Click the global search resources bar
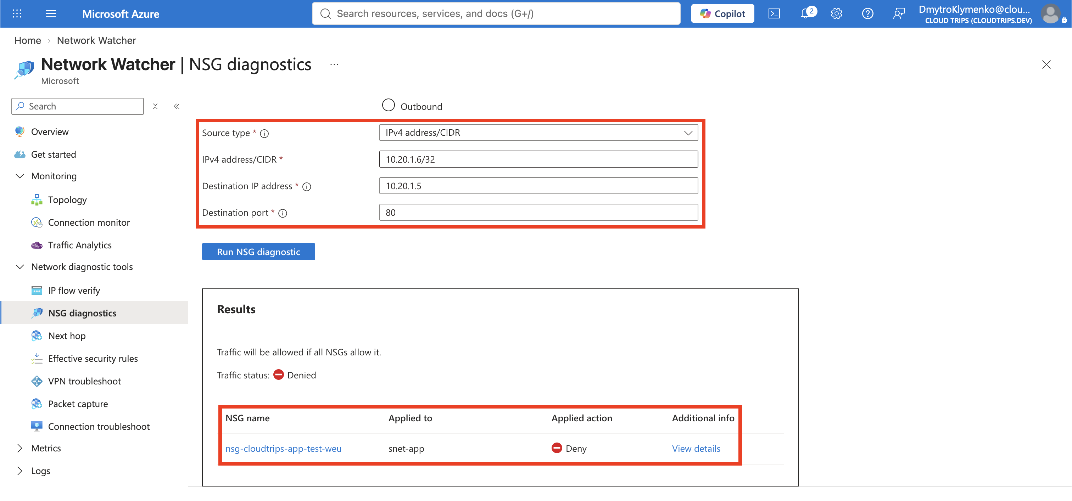Image resolution: width=1072 pixels, height=501 pixels. pyautogui.click(x=496, y=14)
